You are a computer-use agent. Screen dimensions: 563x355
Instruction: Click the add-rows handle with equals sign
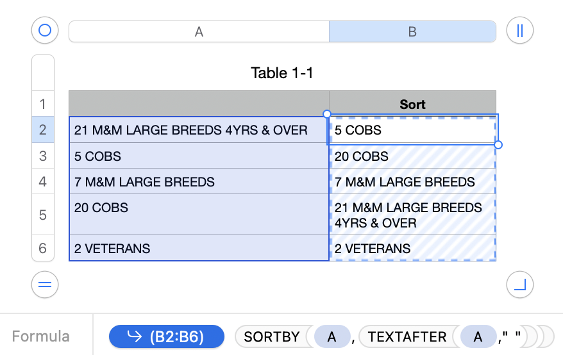click(45, 285)
